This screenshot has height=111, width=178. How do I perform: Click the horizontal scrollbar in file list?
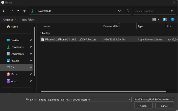(x=104, y=92)
